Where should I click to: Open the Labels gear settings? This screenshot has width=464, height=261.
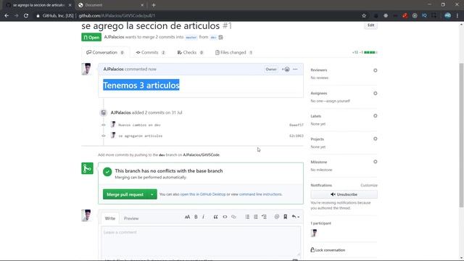tap(376, 116)
